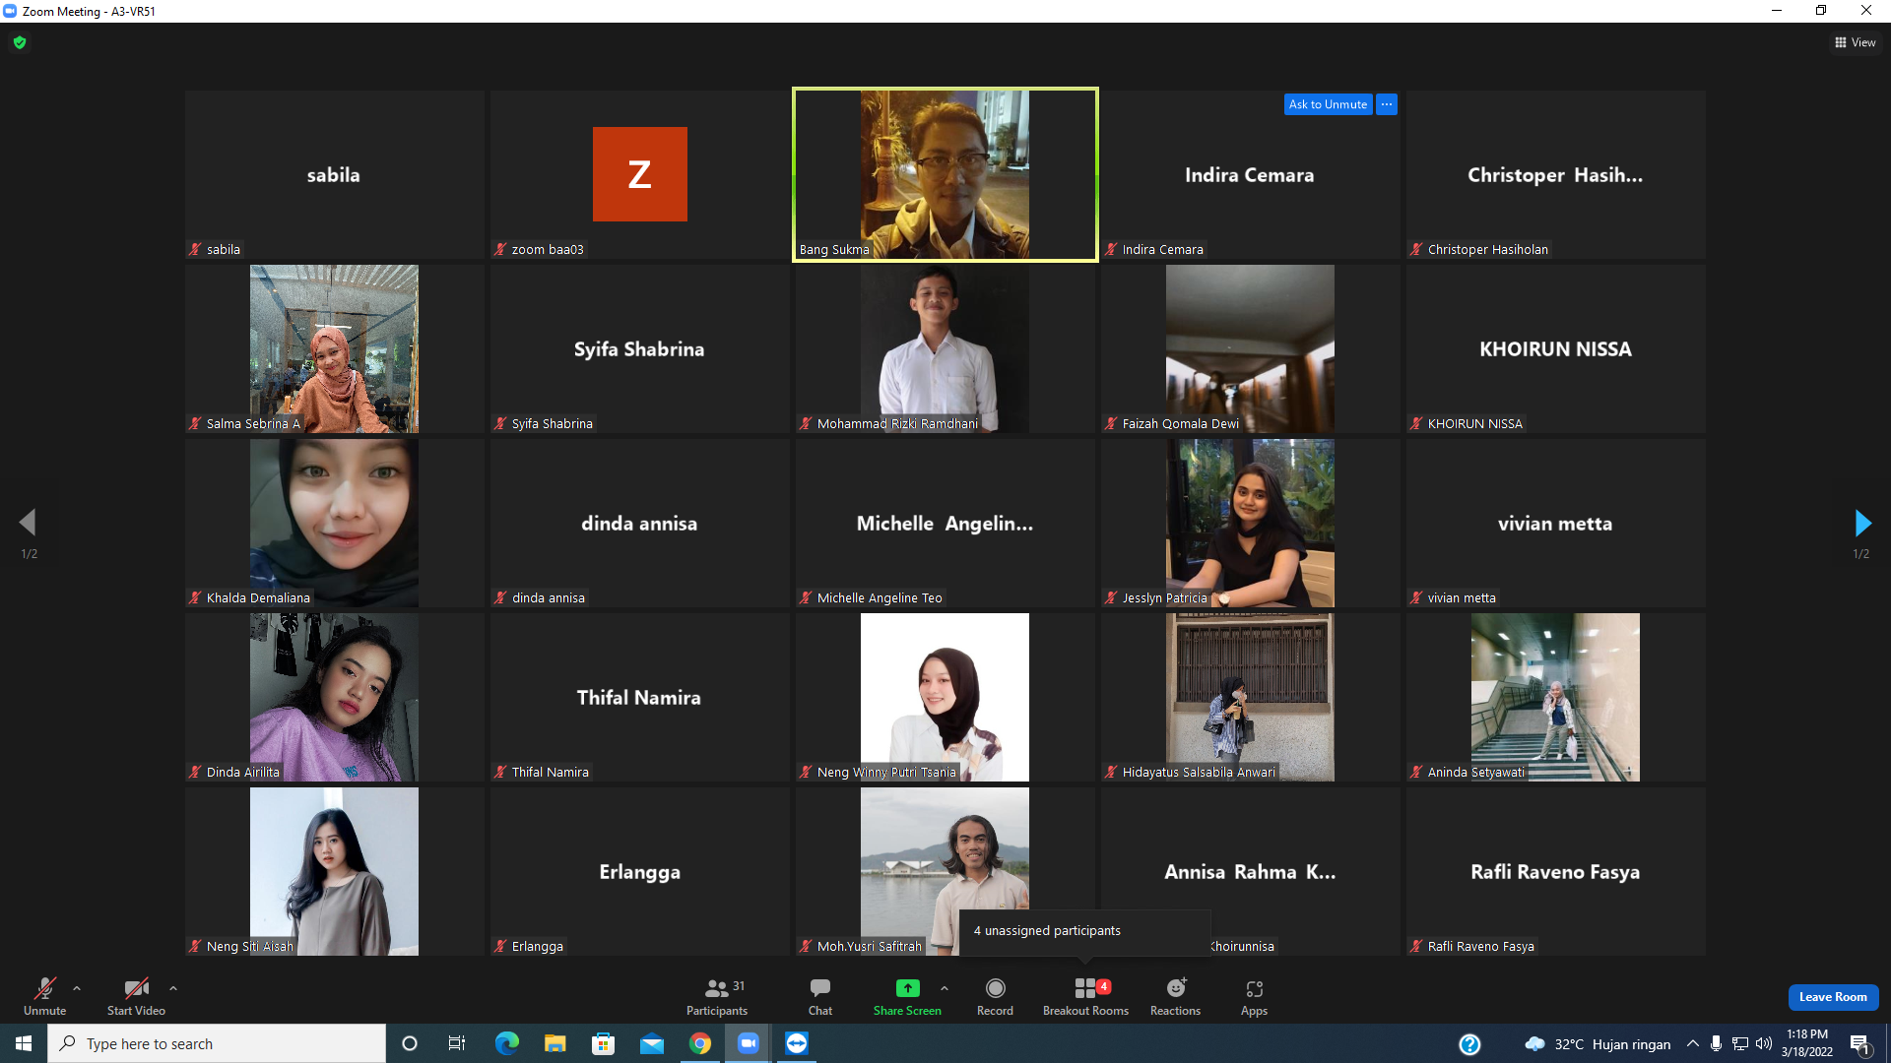Open the Zoom Apps panel

coord(1254,995)
